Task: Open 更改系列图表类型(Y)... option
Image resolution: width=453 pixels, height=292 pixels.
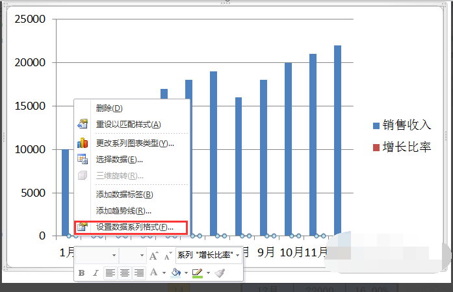Action: click(135, 143)
